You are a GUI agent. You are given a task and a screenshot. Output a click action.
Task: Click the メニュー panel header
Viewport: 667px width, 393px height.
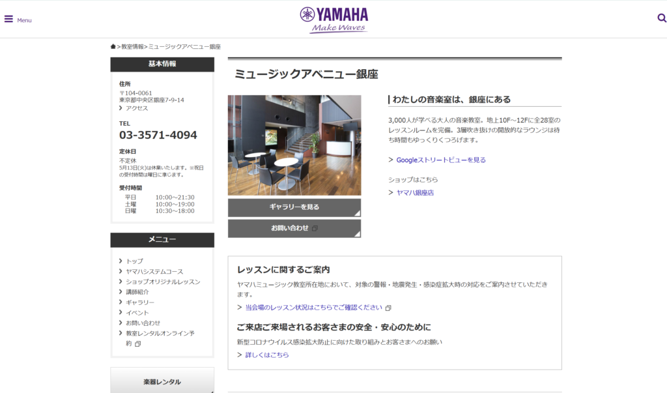[162, 240]
